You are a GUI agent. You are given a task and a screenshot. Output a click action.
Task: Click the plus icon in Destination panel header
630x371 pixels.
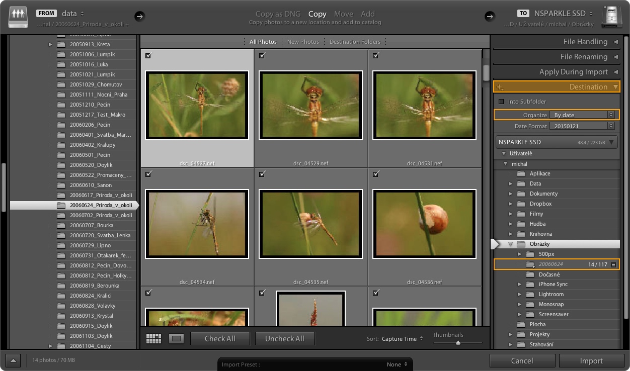tap(500, 87)
